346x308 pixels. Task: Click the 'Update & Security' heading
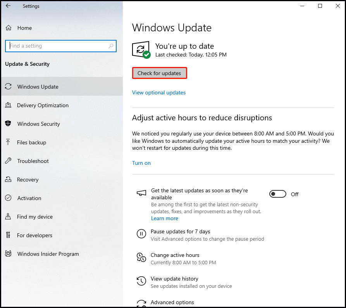click(x=27, y=64)
